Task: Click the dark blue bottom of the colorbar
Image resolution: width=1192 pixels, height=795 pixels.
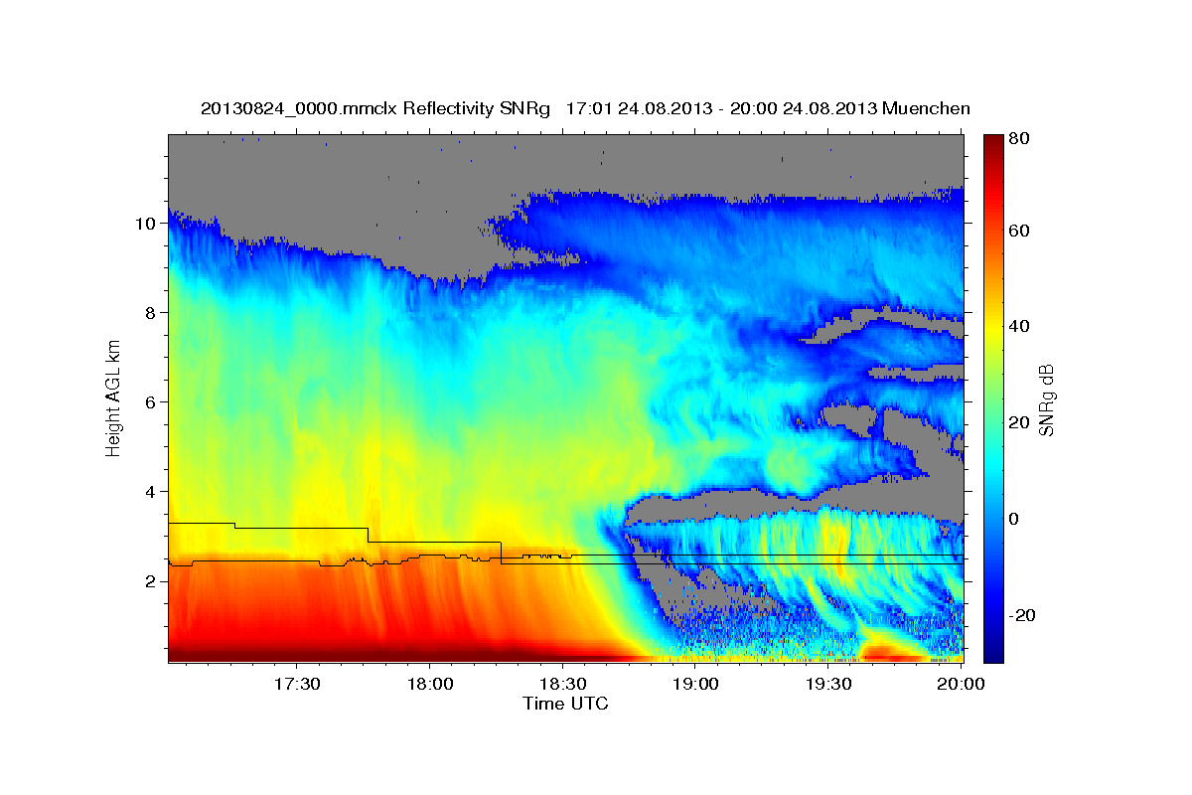Action: pyautogui.click(x=993, y=654)
